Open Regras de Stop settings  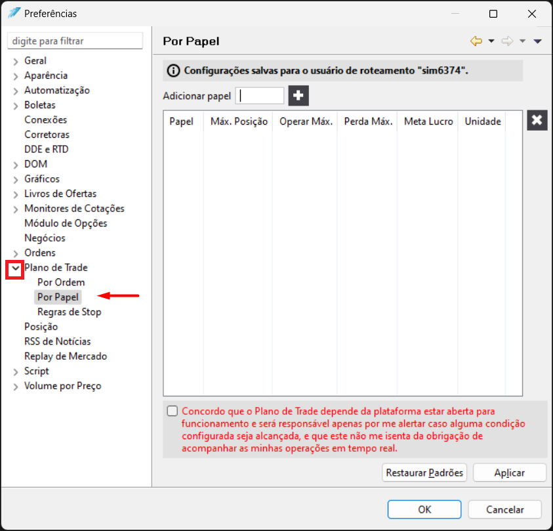click(69, 312)
